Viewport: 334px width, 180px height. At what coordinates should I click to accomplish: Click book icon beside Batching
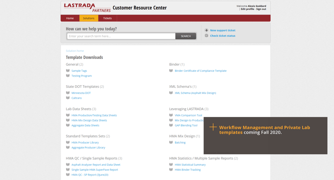pyautogui.click(x=171, y=142)
